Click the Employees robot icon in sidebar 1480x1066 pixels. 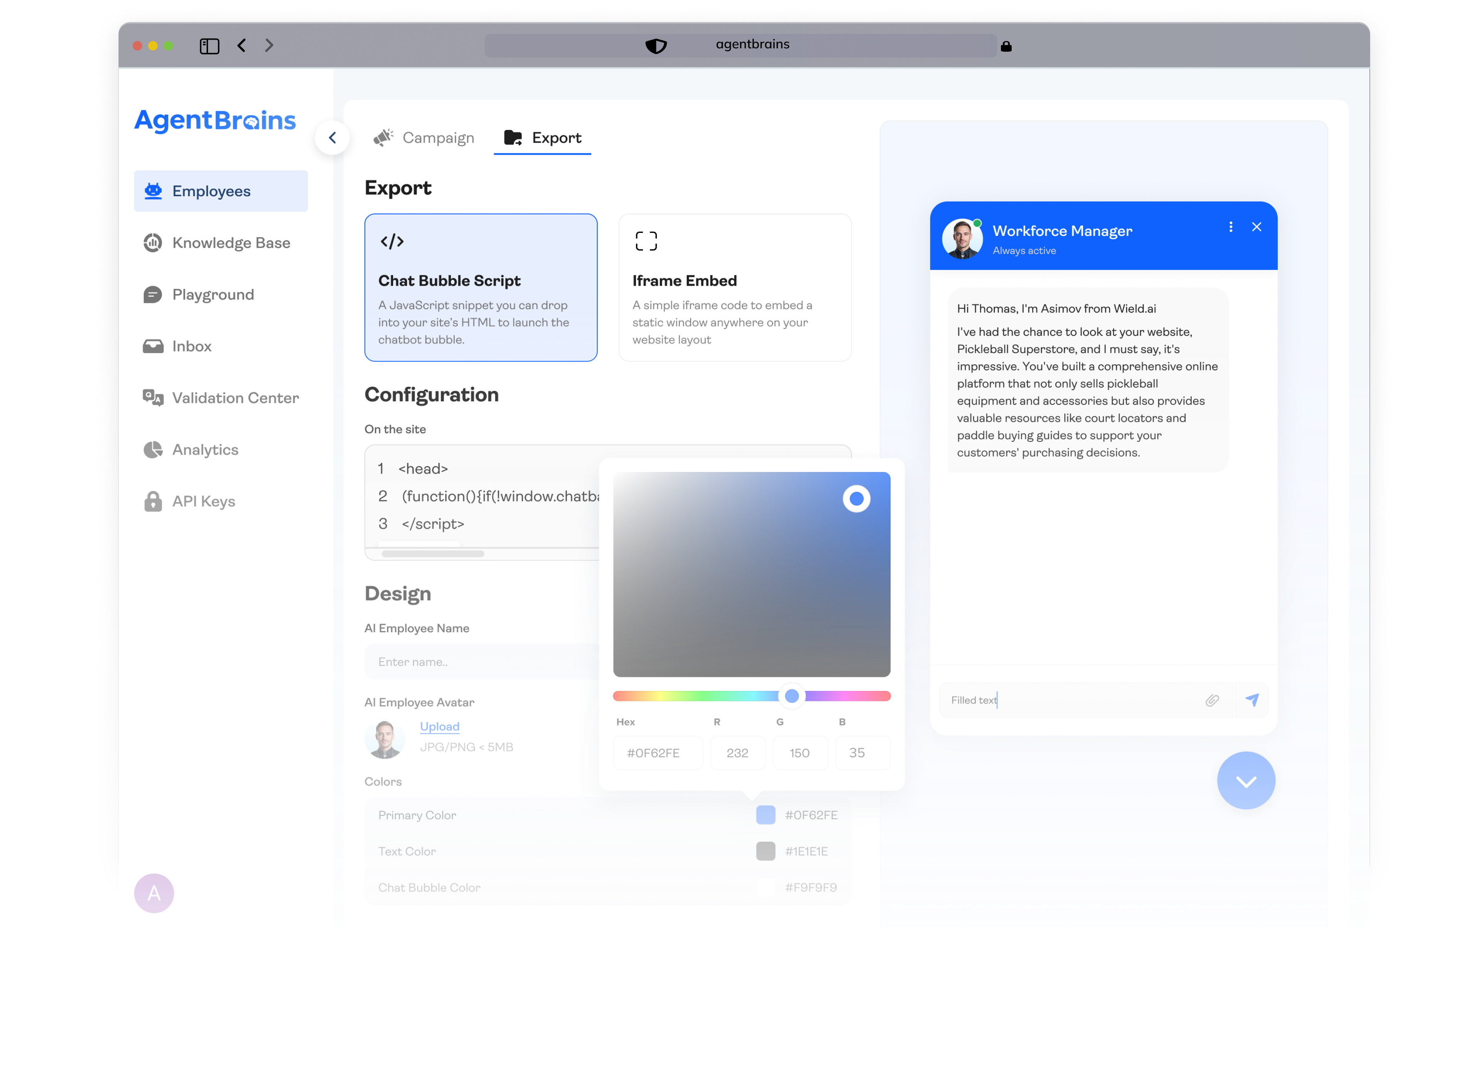[x=153, y=191]
